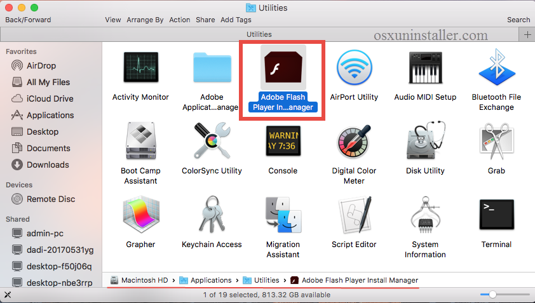Click the selection count status text

[267, 295]
